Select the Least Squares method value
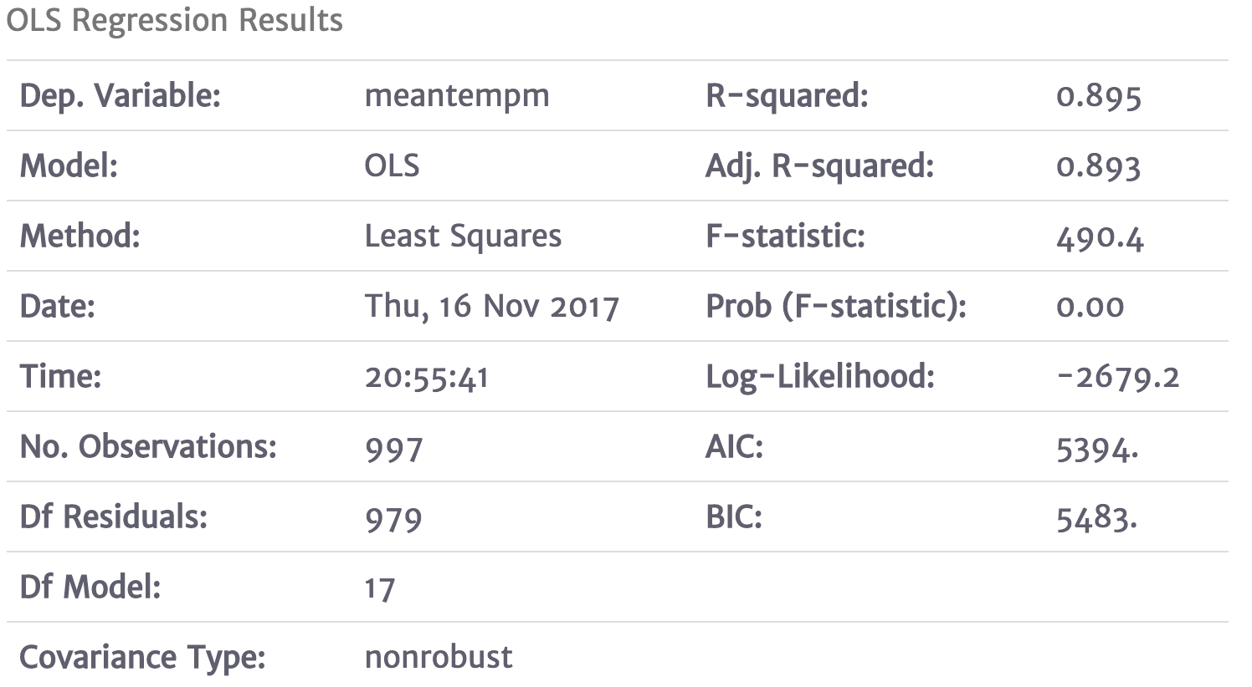This screenshot has width=1252, height=687. (463, 237)
